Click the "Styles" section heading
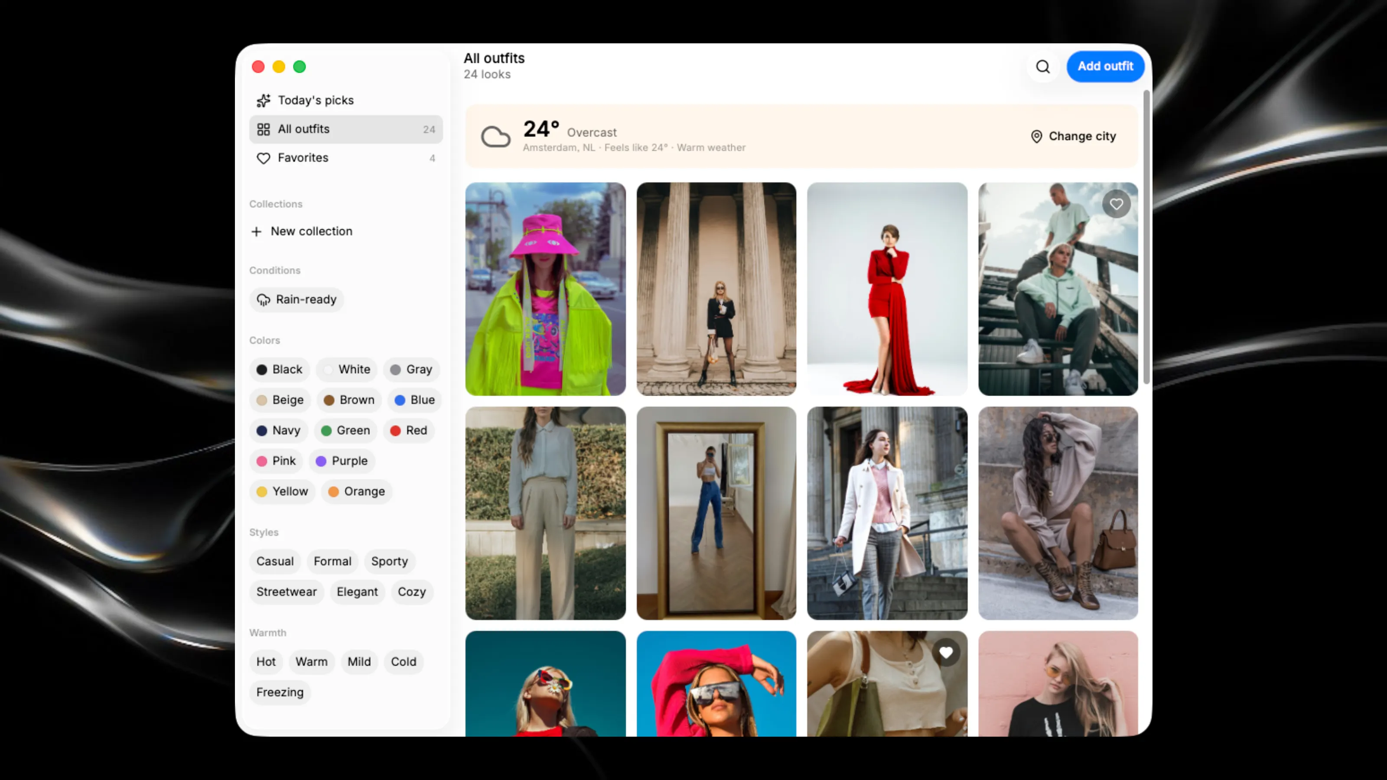Image resolution: width=1387 pixels, height=780 pixels. (264, 533)
